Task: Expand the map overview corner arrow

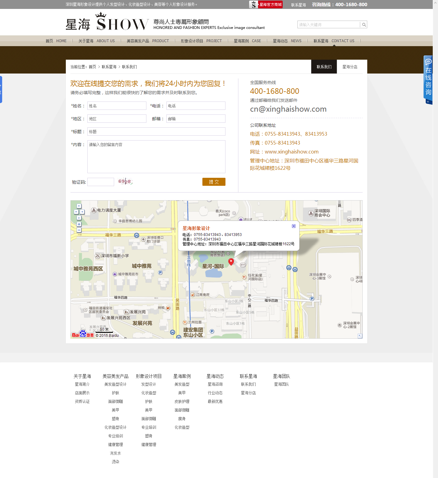Action: coord(360,336)
